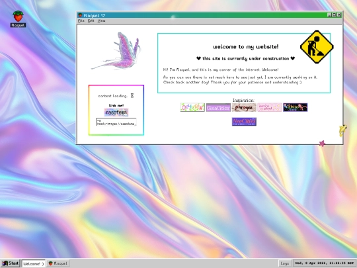The image size is (357, 268).
Task: Open Logs in the taskbar
Action: (284, 263)
